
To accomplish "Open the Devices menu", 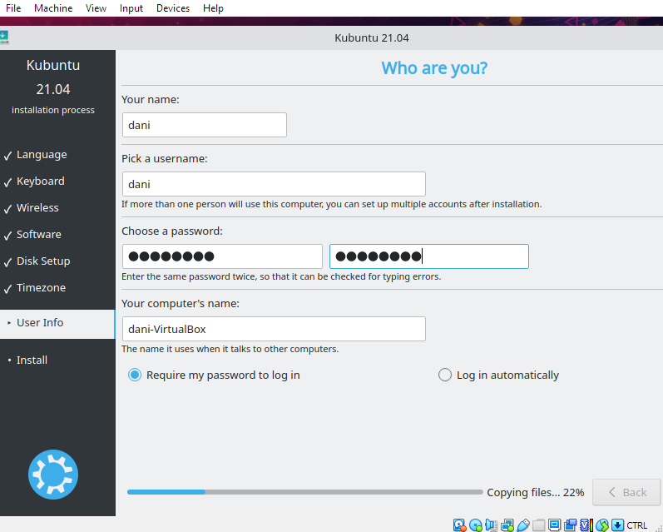I will [x=173, y=8].
